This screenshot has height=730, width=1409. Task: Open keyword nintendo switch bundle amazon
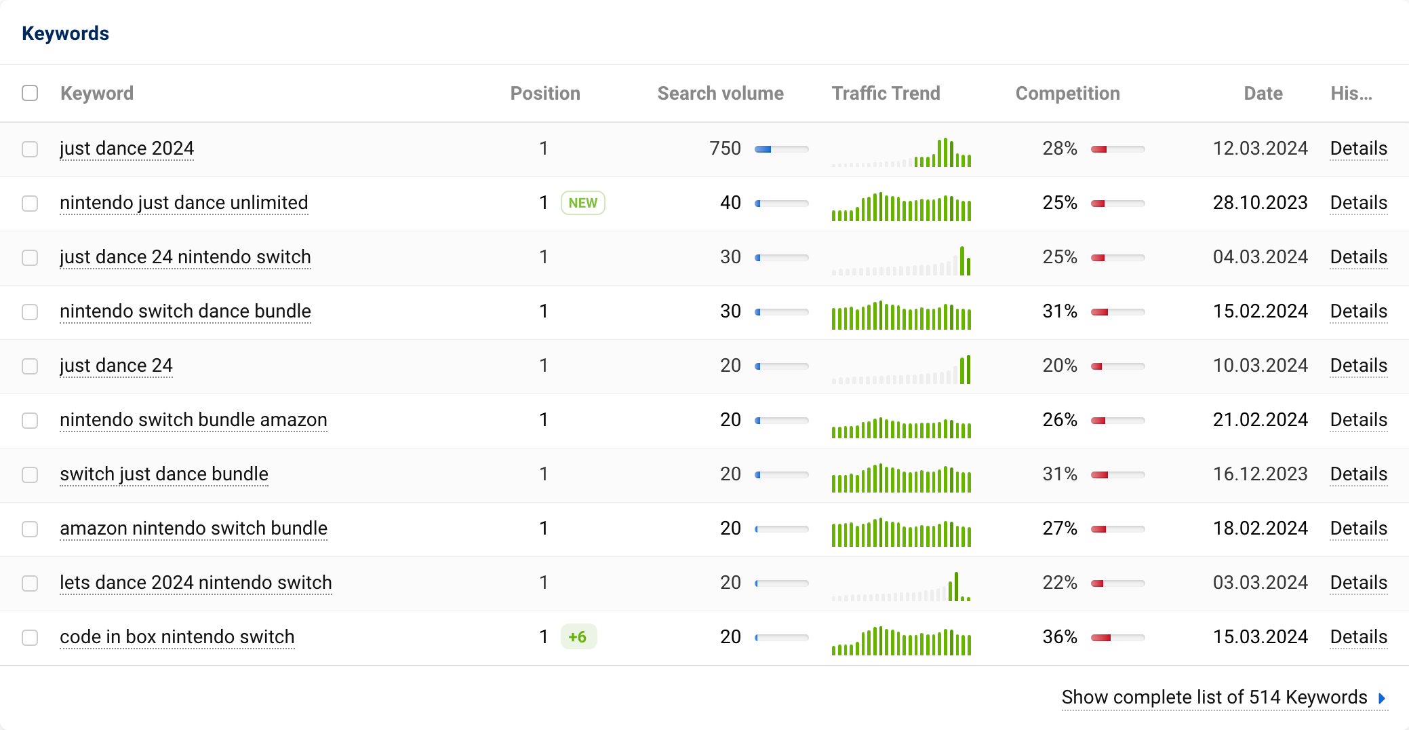[193, 420]
